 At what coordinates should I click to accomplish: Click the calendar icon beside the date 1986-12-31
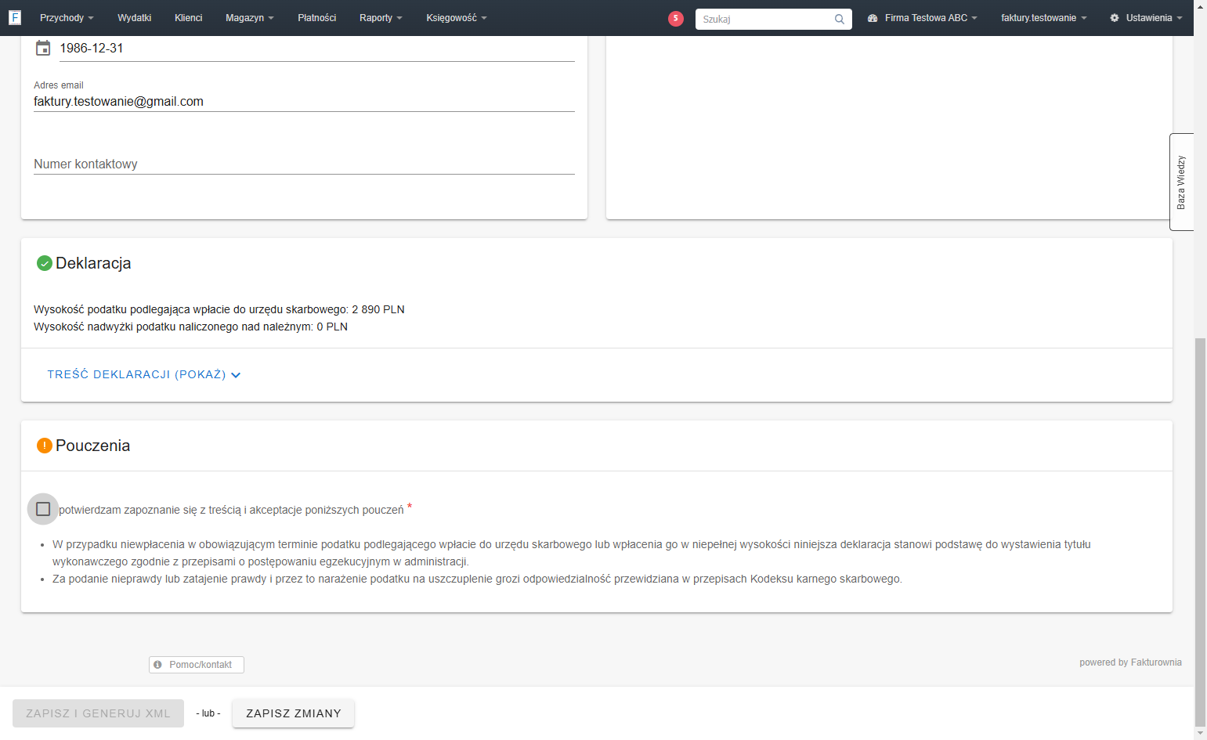click(x=43, y=48)
